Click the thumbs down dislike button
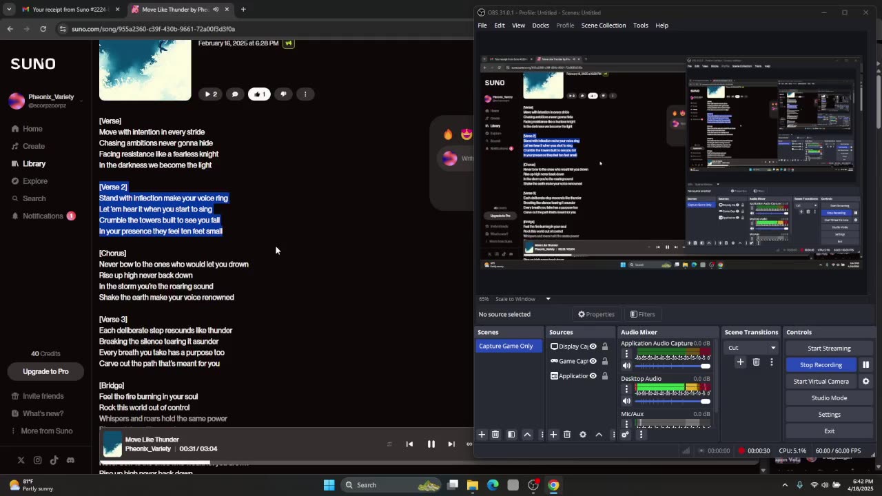 [283, 94]
